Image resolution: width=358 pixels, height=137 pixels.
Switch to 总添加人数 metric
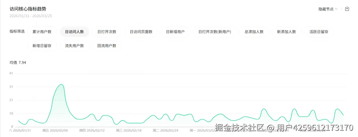coord(254,32)
